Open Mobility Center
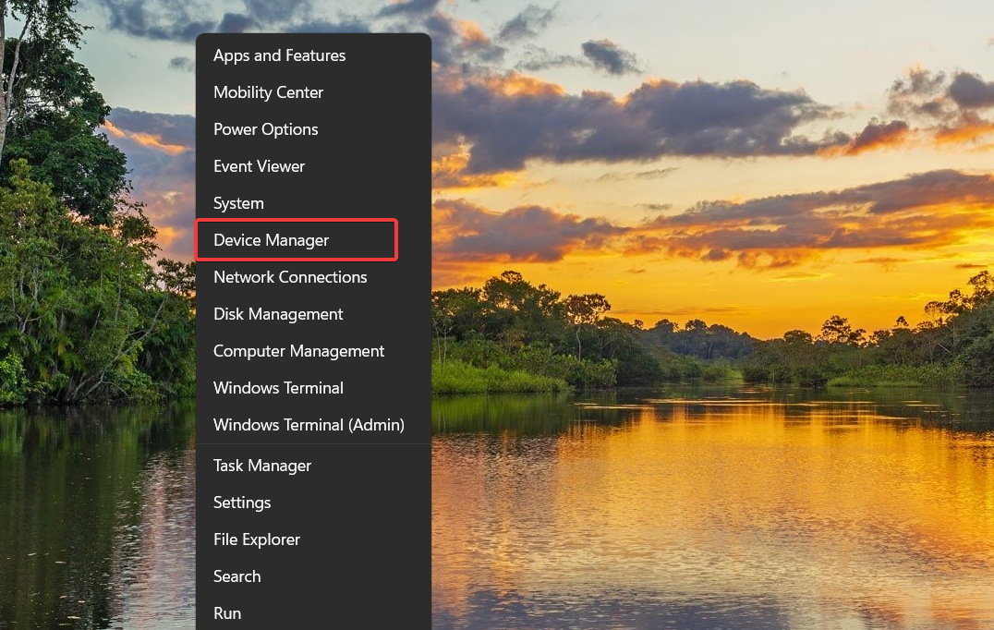 tap(268, 91)
